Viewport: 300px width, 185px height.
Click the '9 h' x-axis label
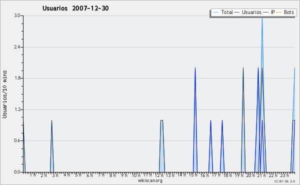point(124,175)
